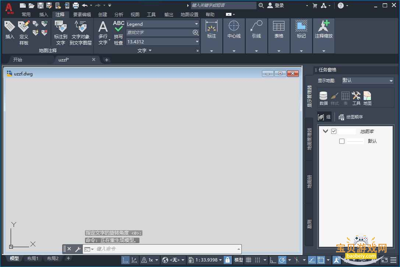Click the 登录 sign-in button
This screenshot has height=267, width=400.
click(276, 6)
